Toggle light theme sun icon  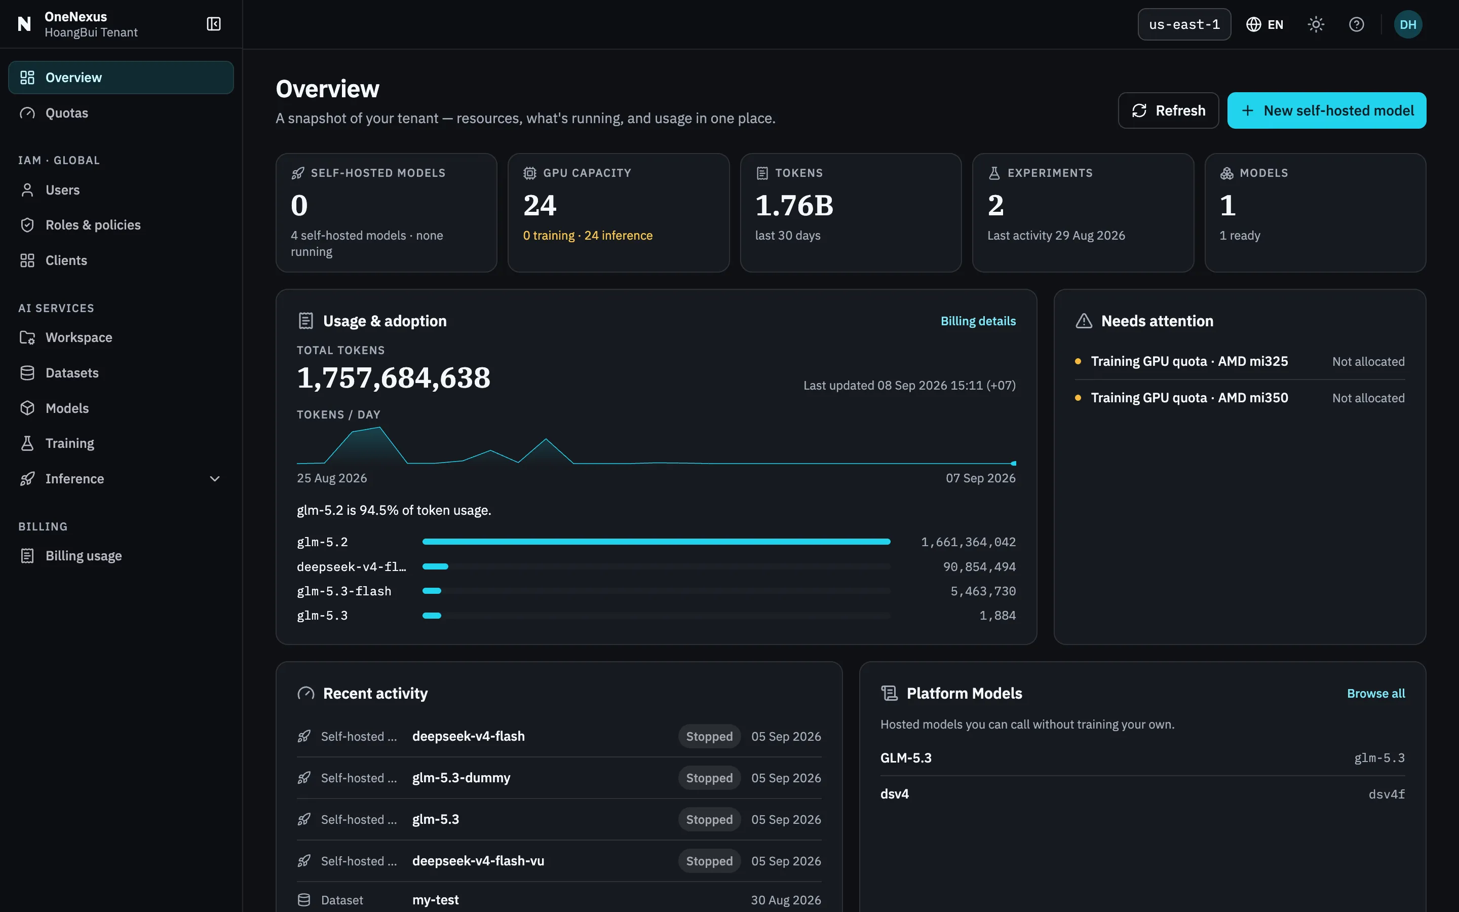click(1316, 25)
